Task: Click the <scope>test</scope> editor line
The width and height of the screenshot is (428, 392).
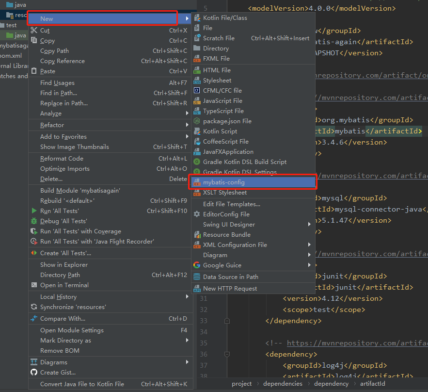Action: coord(324,310)
